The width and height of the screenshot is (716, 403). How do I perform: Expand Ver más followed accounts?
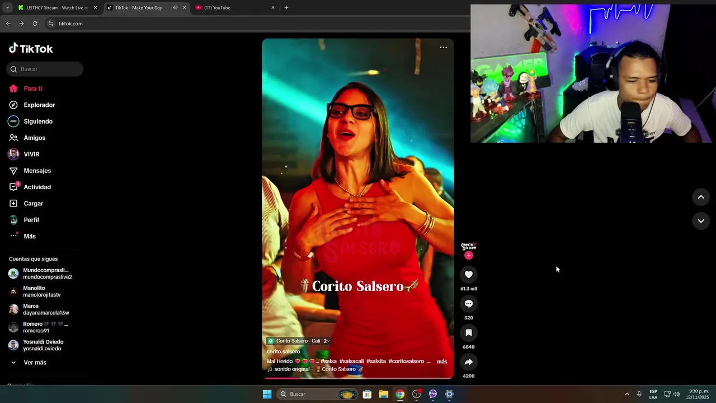tap(35, 363)
